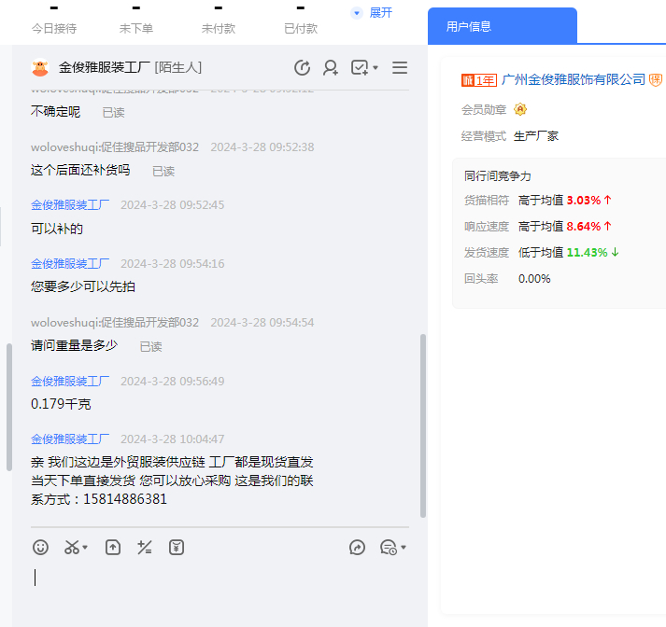Click the scissors screenshot icon
The height and width of the screenshot is (627, 666).
pos(72,548)
